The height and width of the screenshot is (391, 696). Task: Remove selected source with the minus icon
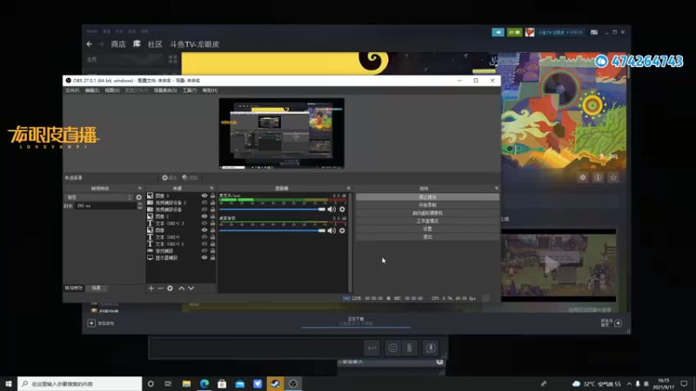pos(160,288)
